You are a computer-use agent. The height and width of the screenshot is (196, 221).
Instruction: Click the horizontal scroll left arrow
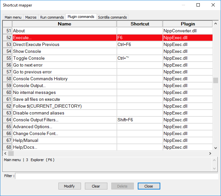tap(5, 153)
